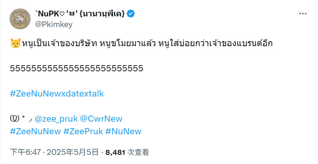
Task: Open the #ZeePruk hashtag
Action: (83, 132)
